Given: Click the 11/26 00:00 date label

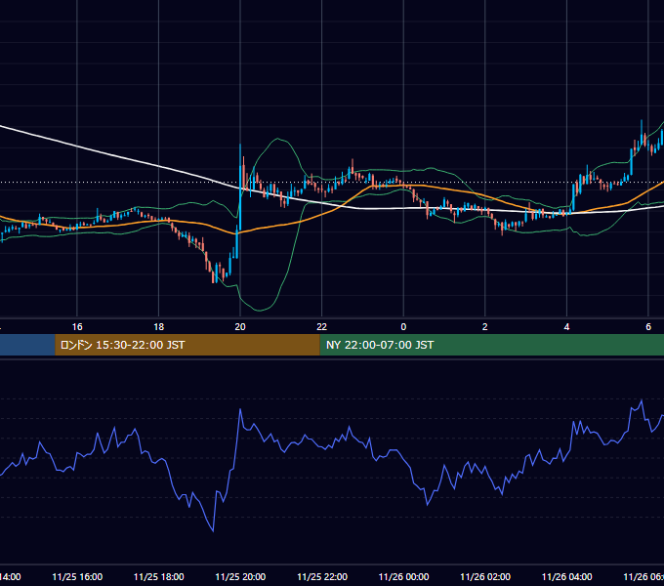Looking at the screenshot, I should (x=403, y=577).
